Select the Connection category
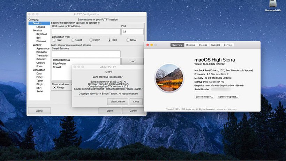The width and height of the screenshot is (286, 161). pyautogui.click(x=39, y=70)
